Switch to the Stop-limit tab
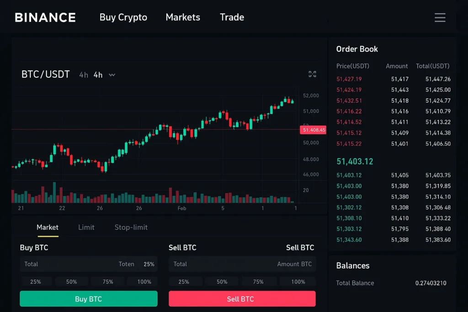Viewport: 468px width, 312px height. tap(131, 227)
